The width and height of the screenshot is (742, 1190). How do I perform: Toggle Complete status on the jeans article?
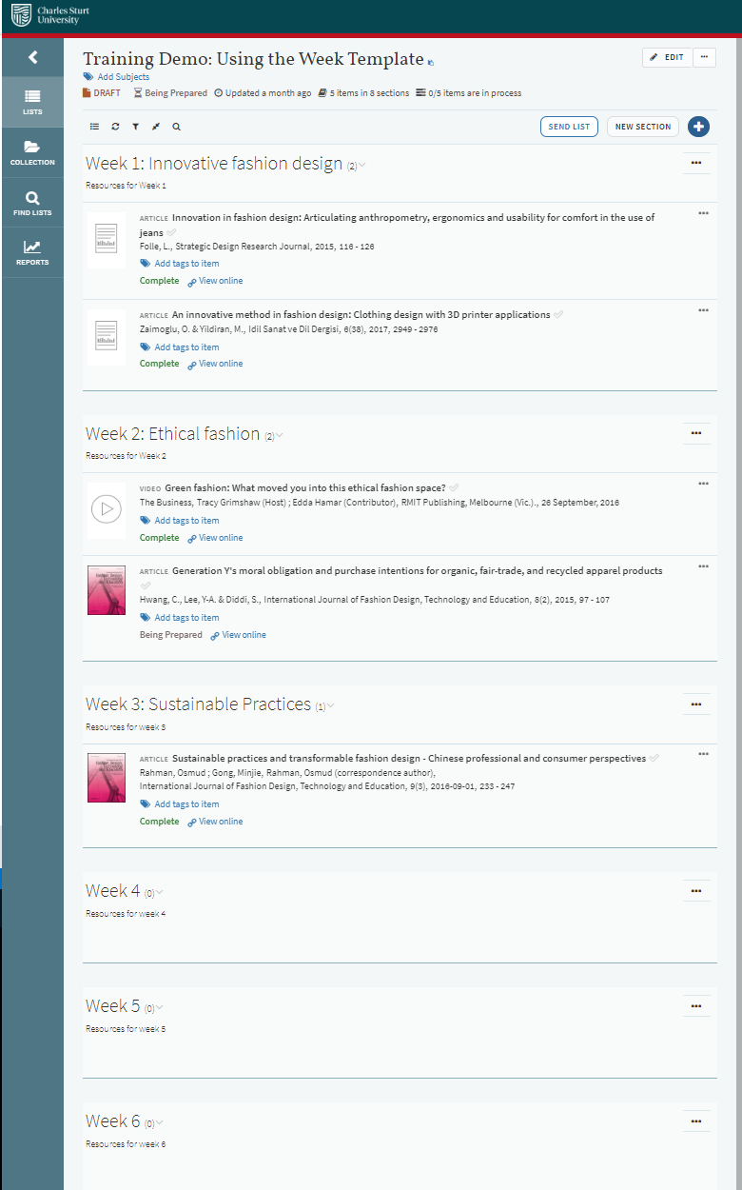coord(159,280)
